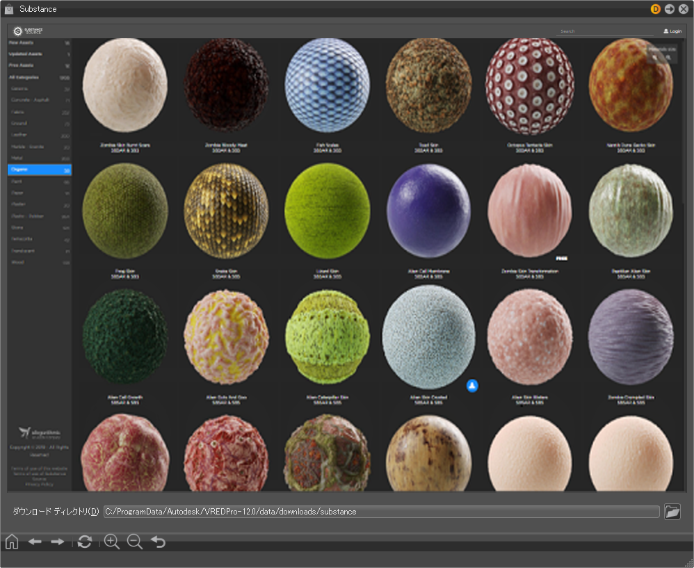This screenshot has width=694, height=568.
Task: Select the Plaster category
Action: 40,204
